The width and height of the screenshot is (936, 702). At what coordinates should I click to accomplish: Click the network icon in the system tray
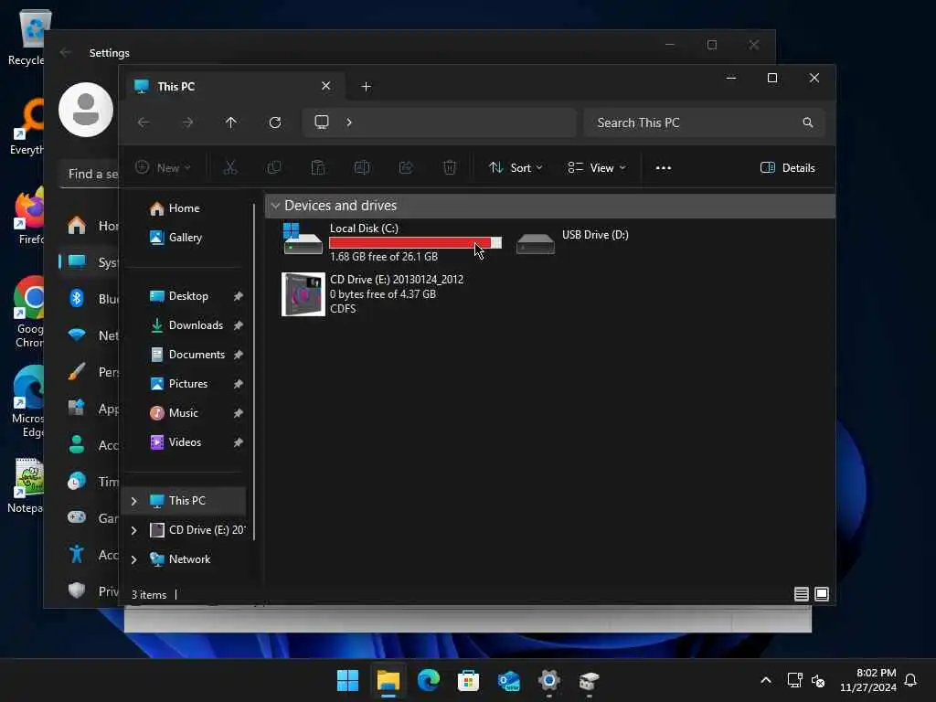(x=794, y=680)
